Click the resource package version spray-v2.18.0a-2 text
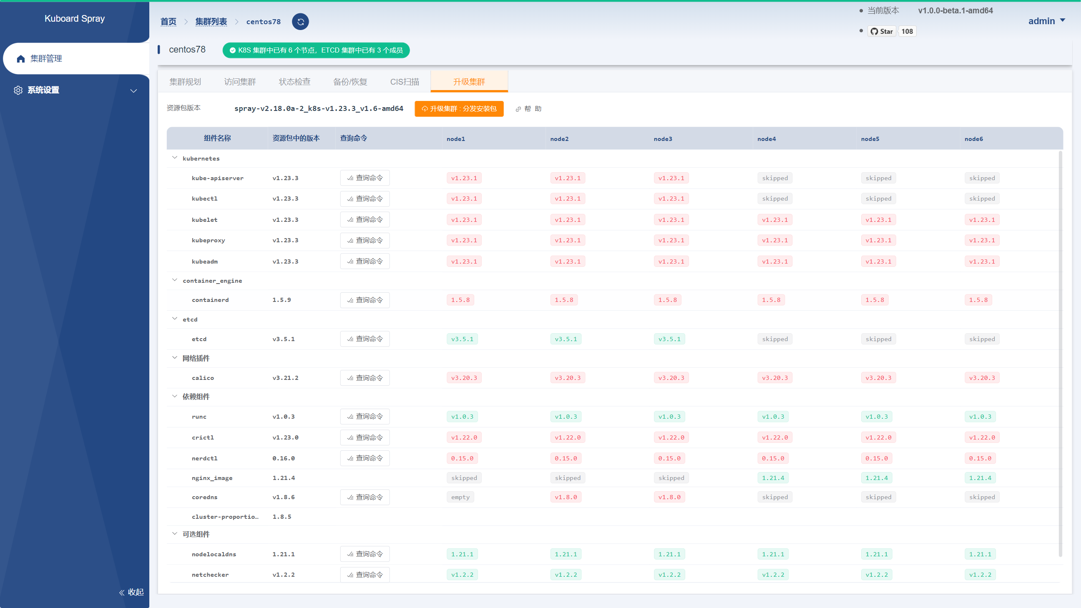 pyautogui.click(x=319, y=109)
